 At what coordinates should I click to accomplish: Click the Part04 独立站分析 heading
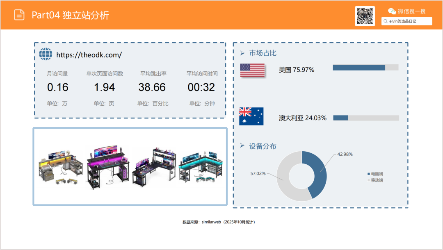71,15
